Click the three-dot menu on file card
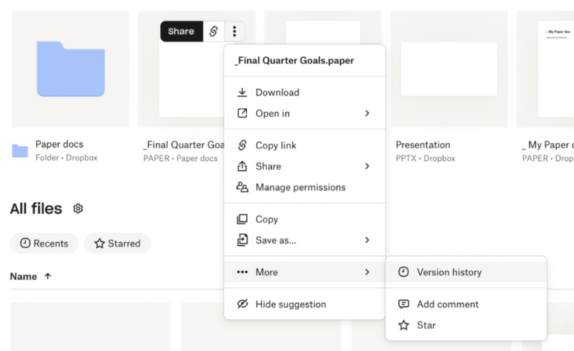Screen dimensions: 574x351 (234, 31)
